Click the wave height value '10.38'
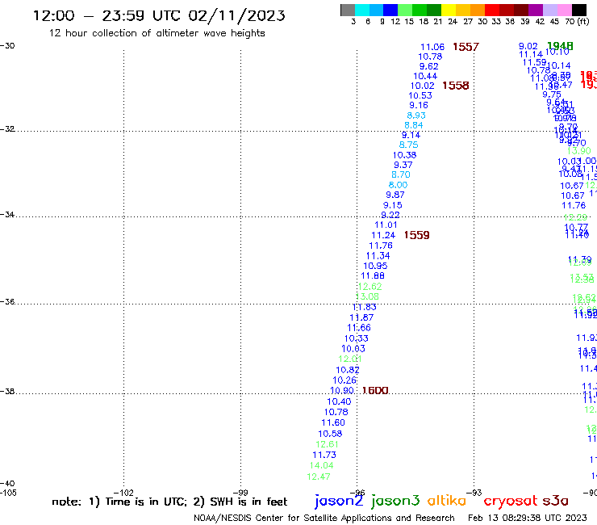597x525 pixels. 404,155
